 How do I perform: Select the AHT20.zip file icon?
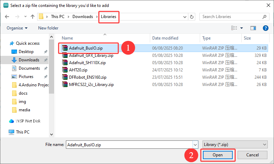point(65,70)
